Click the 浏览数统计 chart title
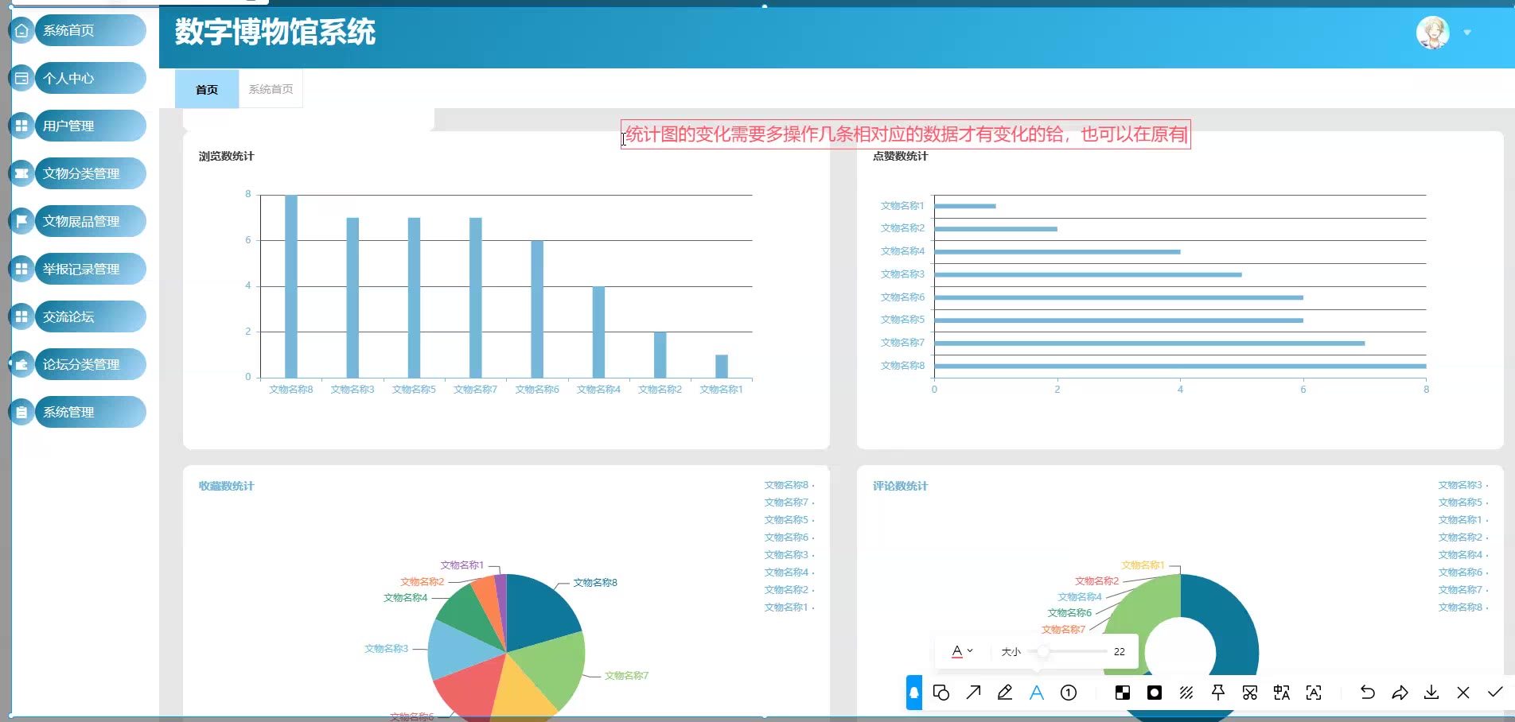 (x=226, y=156)
